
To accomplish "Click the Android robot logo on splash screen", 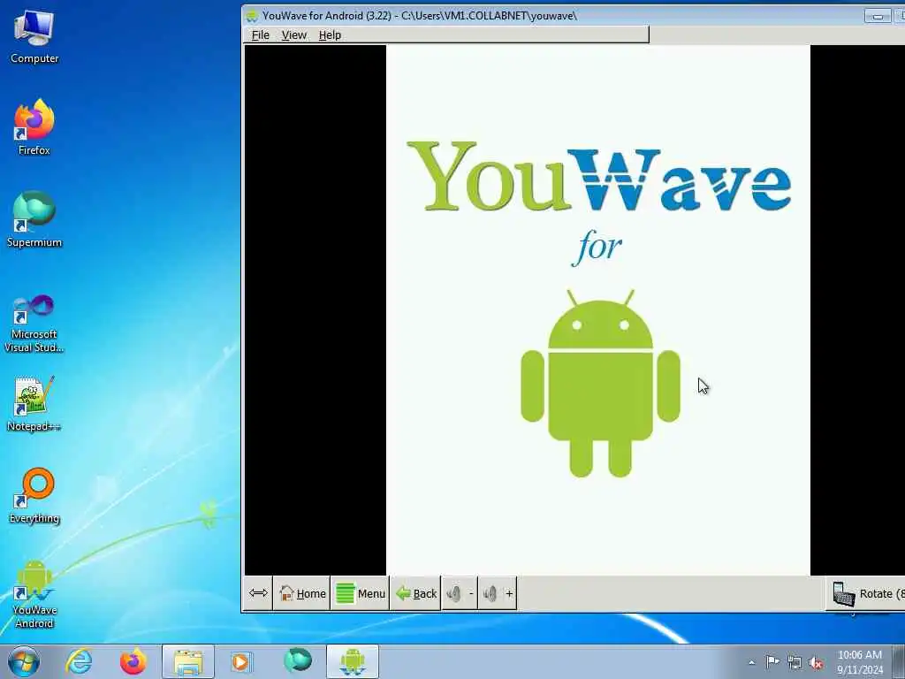I will [x=600, y=384].
